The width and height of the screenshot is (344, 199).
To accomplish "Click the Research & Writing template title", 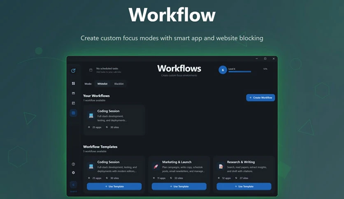I will [241, 162].
